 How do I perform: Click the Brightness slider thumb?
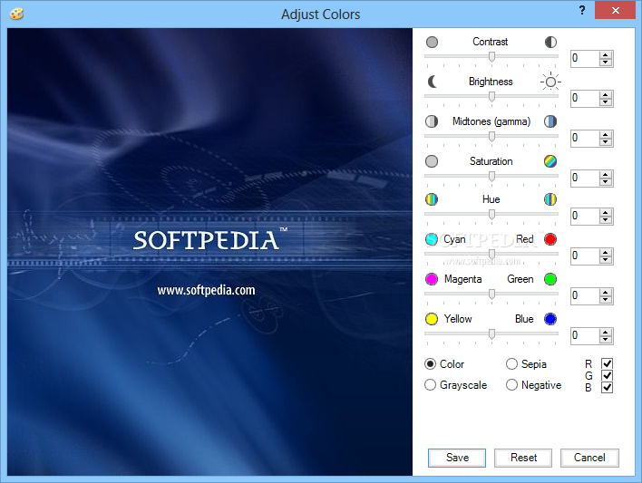pyautogui.click(x=491, y=97)
